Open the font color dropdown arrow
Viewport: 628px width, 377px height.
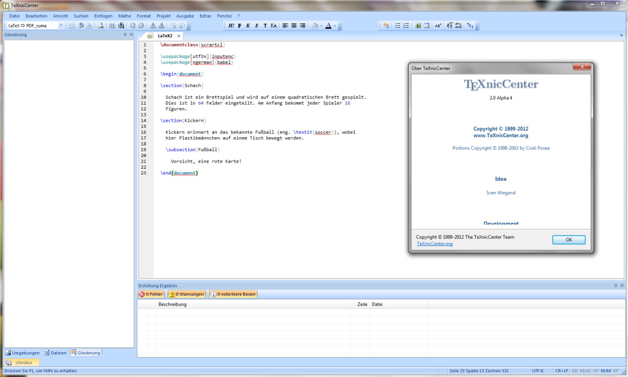[335, 25]
